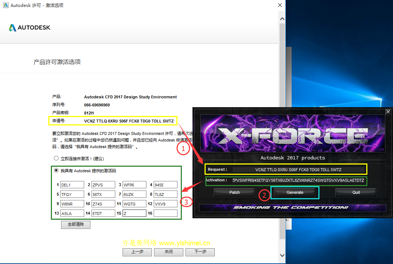393x264 pixels.
Task: Proceed with the 下一步 next button
Action: point(200,252)
